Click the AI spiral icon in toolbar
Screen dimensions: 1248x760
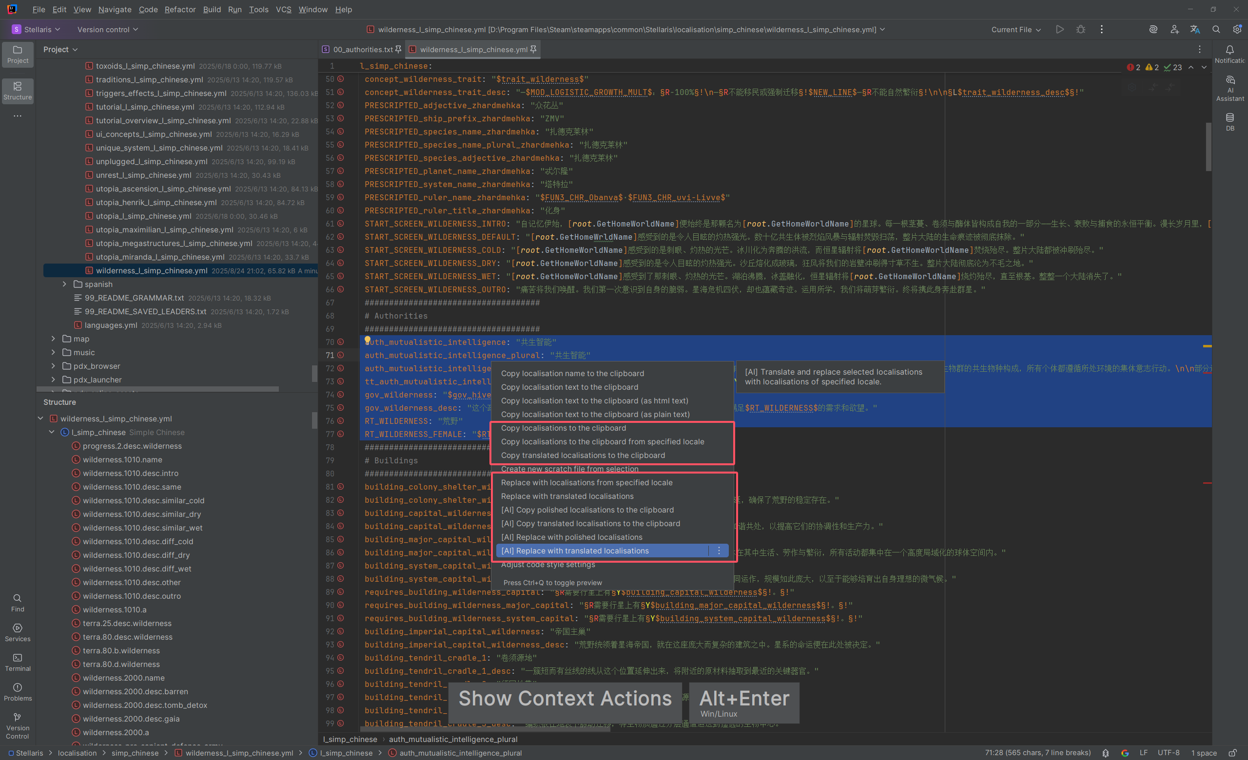(x=1153, y=29)
